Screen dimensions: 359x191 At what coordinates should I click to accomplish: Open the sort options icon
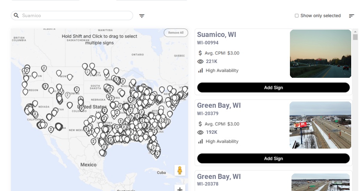tap(352, 16)
